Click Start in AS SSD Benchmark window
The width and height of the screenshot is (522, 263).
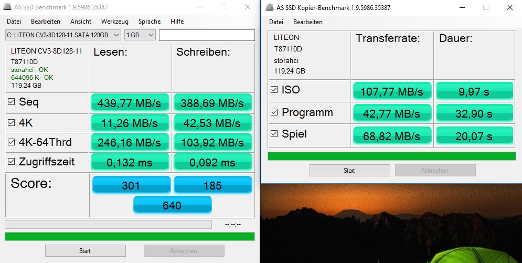(85, 251)
